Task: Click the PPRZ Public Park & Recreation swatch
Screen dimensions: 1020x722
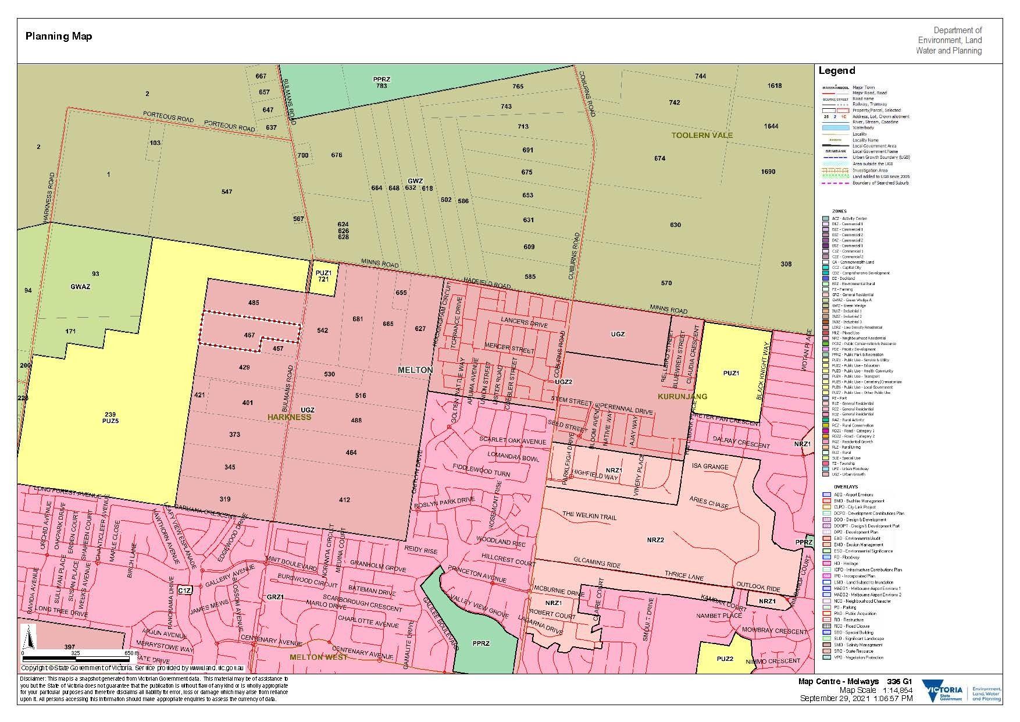Action: [x=826, y=354]
